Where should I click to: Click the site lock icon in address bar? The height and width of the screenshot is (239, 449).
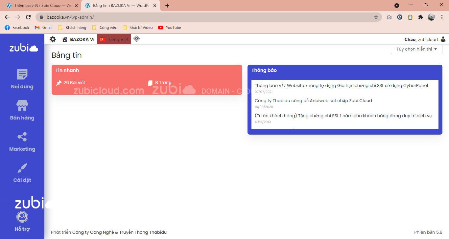pos(42,17)
